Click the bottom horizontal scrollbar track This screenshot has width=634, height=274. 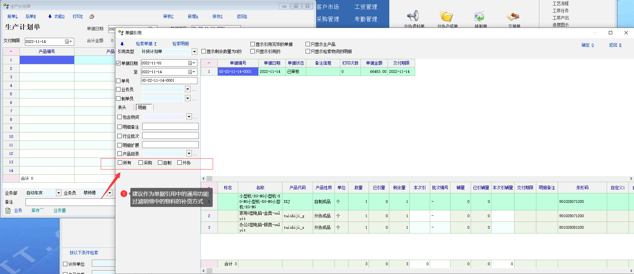pyautogui.click(x=408, y=271)
